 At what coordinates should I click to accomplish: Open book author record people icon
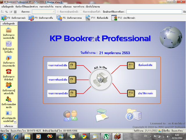point(9,85)
